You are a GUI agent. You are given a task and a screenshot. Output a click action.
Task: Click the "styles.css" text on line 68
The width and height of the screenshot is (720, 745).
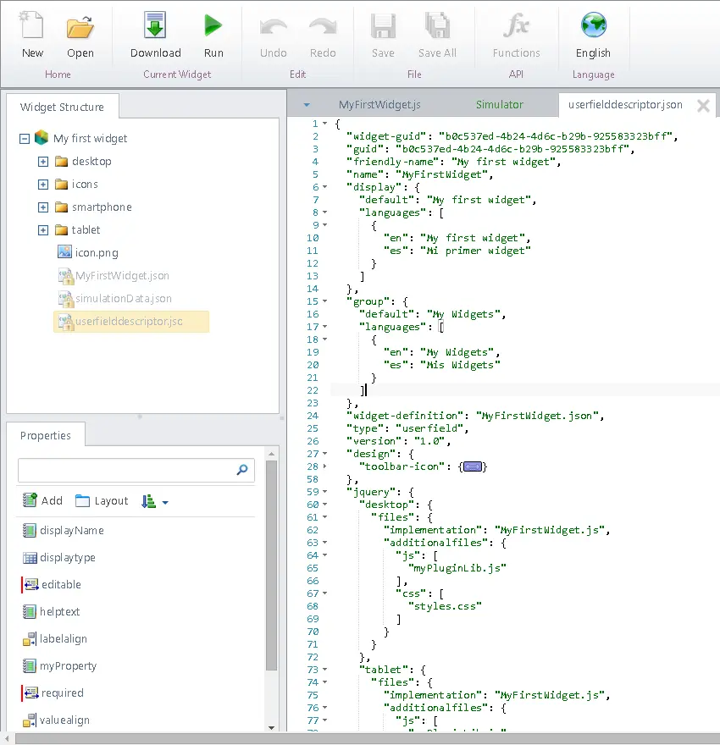point(445,606)
